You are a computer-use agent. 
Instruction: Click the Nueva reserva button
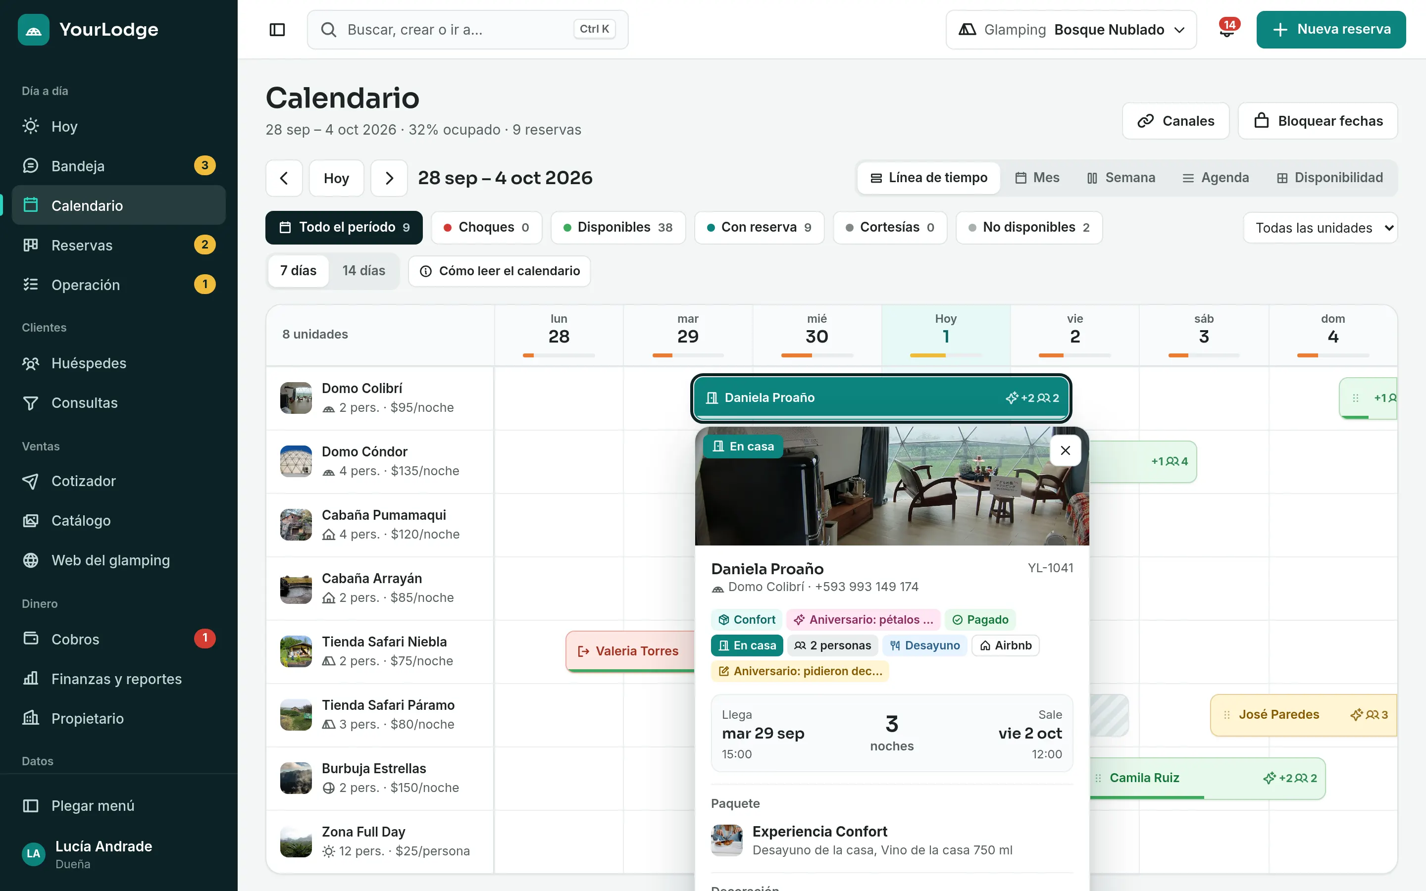pyautogui.click(x=1331, y=30)
